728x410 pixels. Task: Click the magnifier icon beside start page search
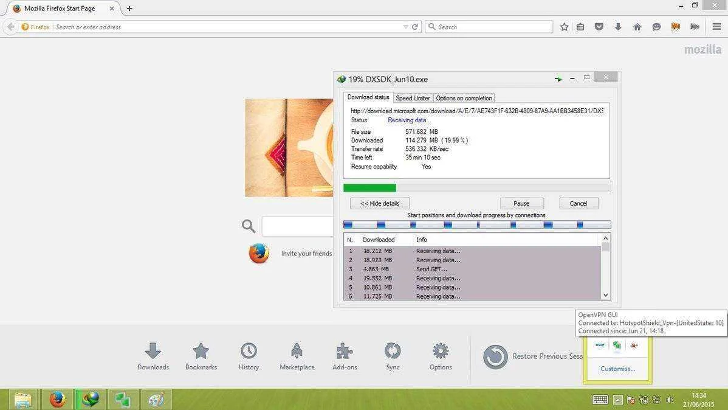[249, 226]
